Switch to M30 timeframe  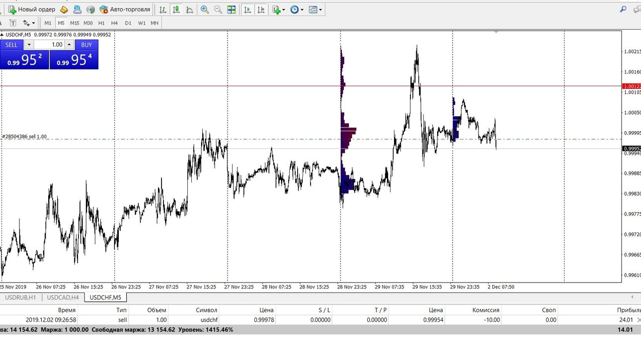[x=88, y=23]
